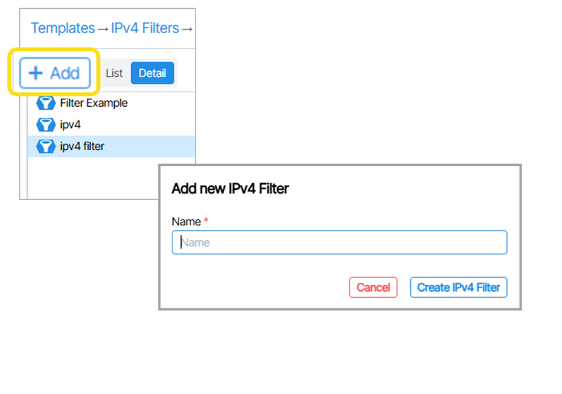The height and width of the screenshot is (394, 562).
Task: Switch to the Detail view
Action: 152,73
